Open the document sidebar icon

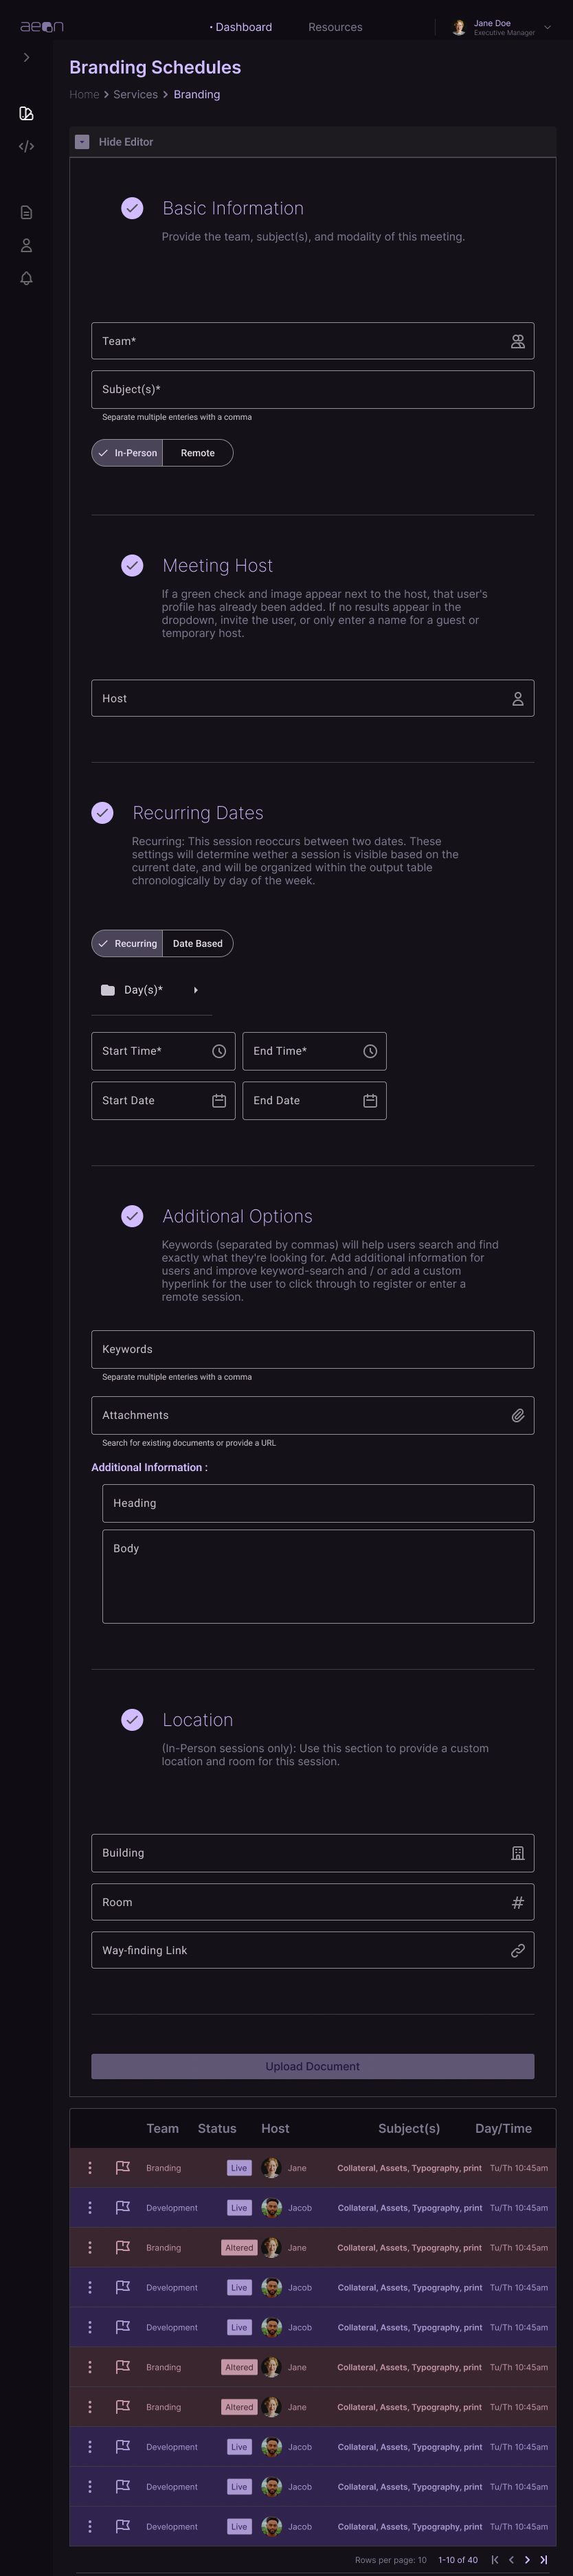(x=26, y=212)
